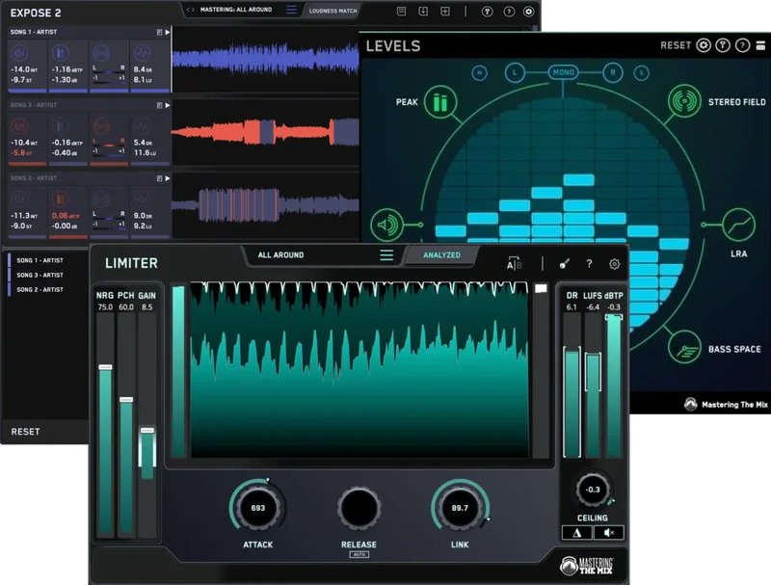
Task: Open the file icon on Song 1 row
Action: pos(159,32)
